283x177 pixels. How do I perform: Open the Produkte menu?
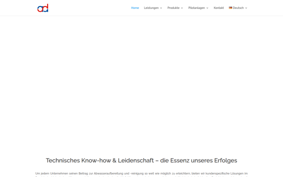(x=174, y=8)
